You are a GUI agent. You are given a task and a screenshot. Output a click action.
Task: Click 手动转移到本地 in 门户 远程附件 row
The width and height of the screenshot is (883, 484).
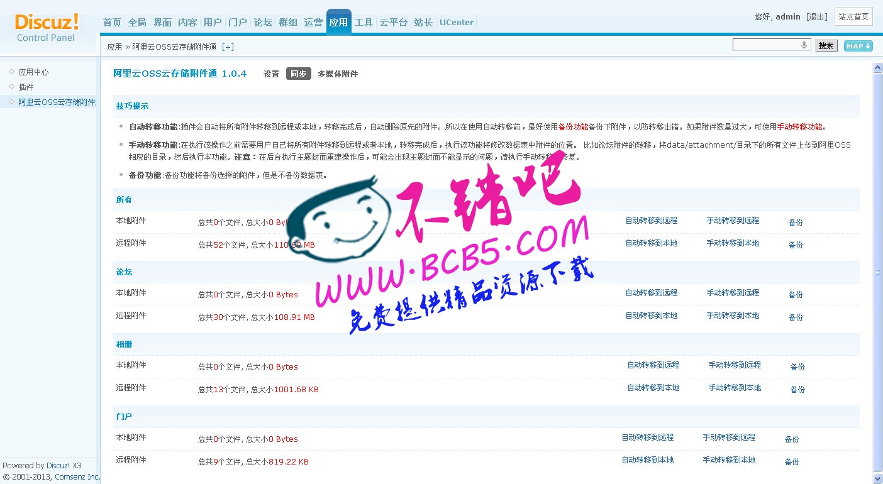pos(729,460)
